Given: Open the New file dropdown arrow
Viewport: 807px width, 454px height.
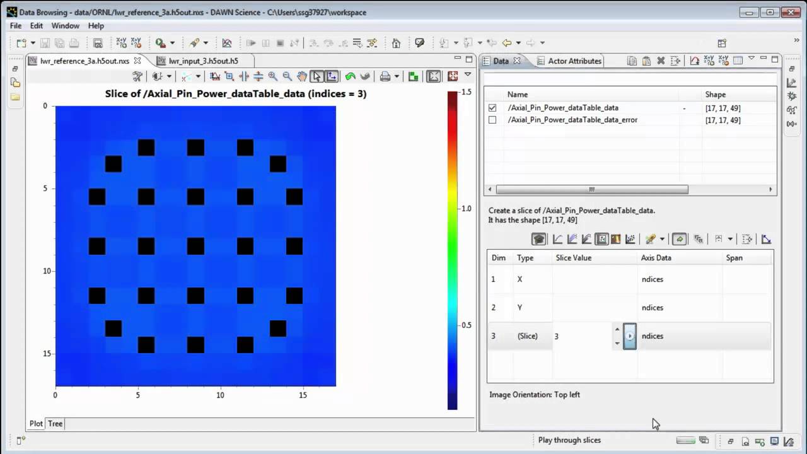Looking at the screenshot, I should coord(32,43).
